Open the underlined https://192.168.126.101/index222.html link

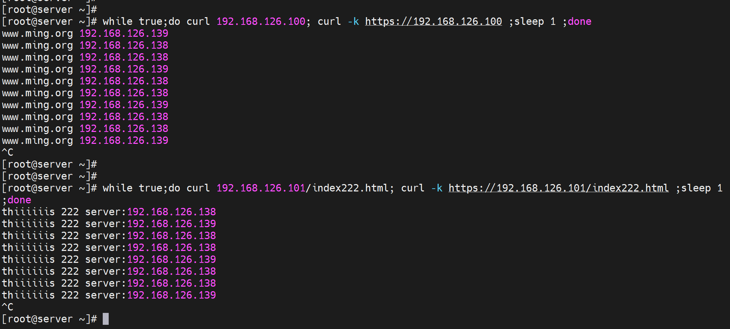click(x=558, y=188)
